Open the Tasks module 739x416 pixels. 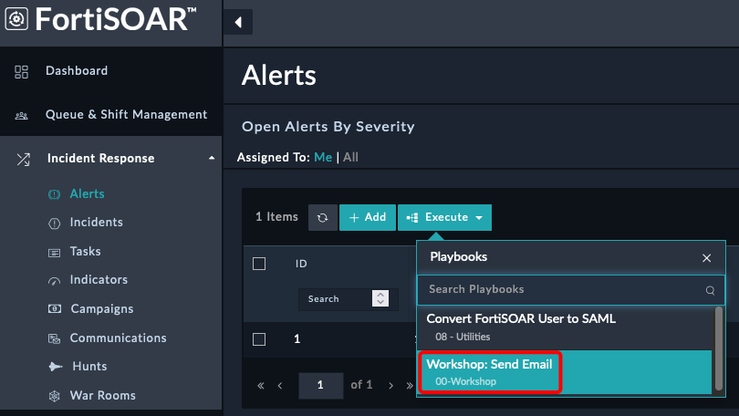pos(86,251)
